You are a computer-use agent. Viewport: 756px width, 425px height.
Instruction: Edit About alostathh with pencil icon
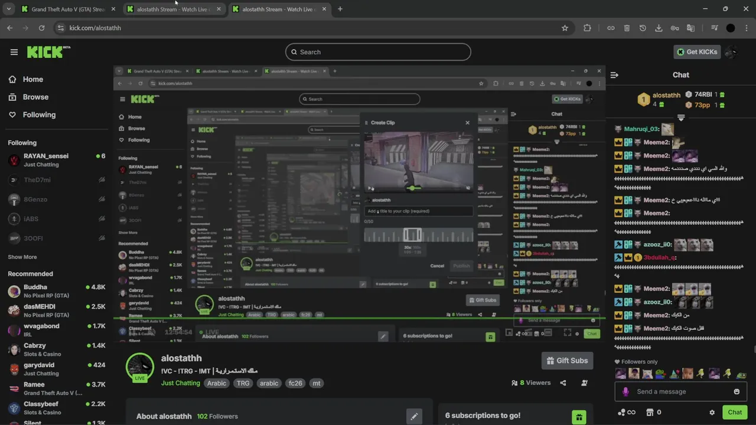[414, 416]
